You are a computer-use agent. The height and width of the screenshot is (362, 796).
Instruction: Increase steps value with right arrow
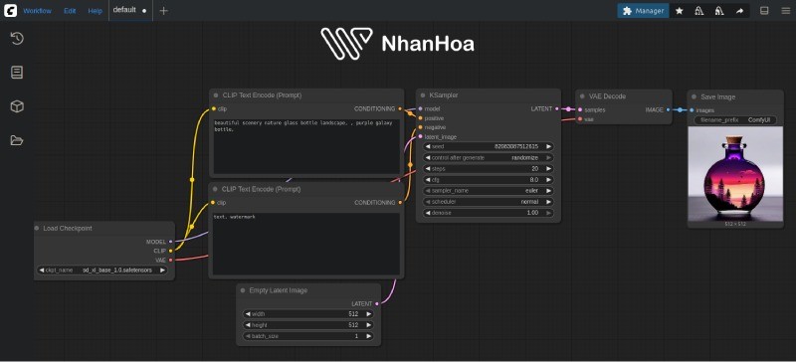coord(548,168)
